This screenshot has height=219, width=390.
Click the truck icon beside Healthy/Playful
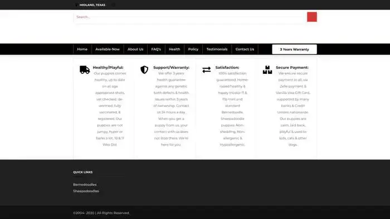85,69
